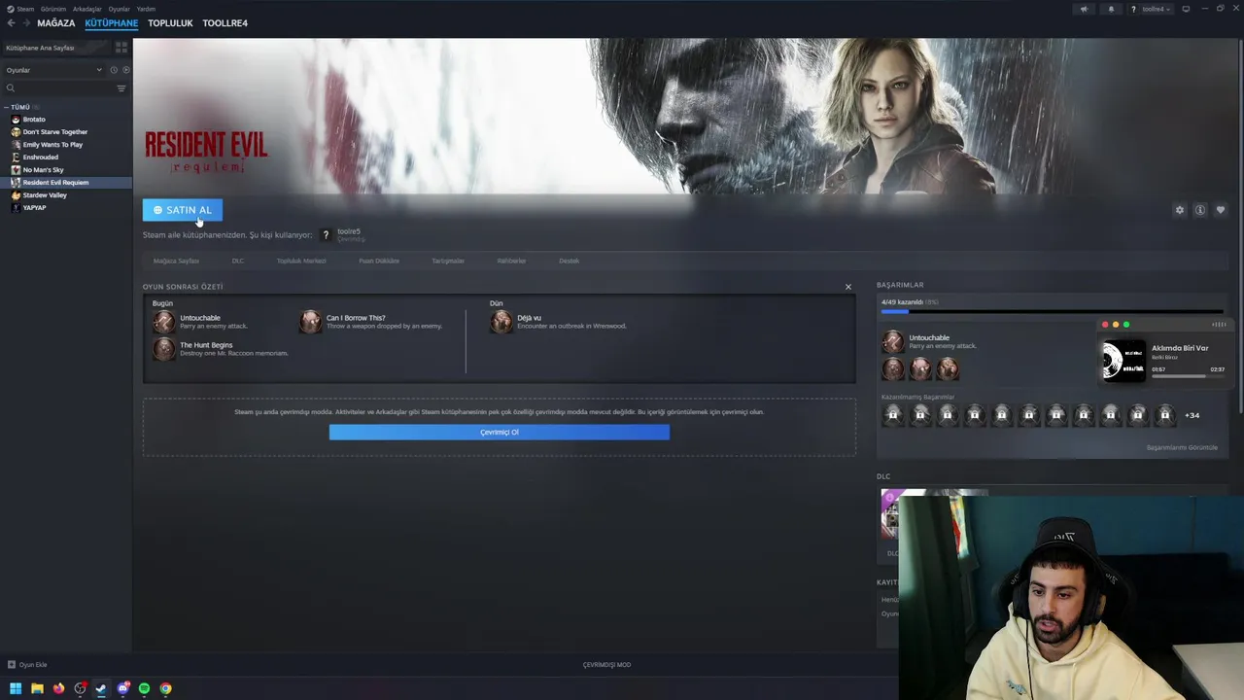Add game to favorites heart icon

click(x=1221, y=210)
